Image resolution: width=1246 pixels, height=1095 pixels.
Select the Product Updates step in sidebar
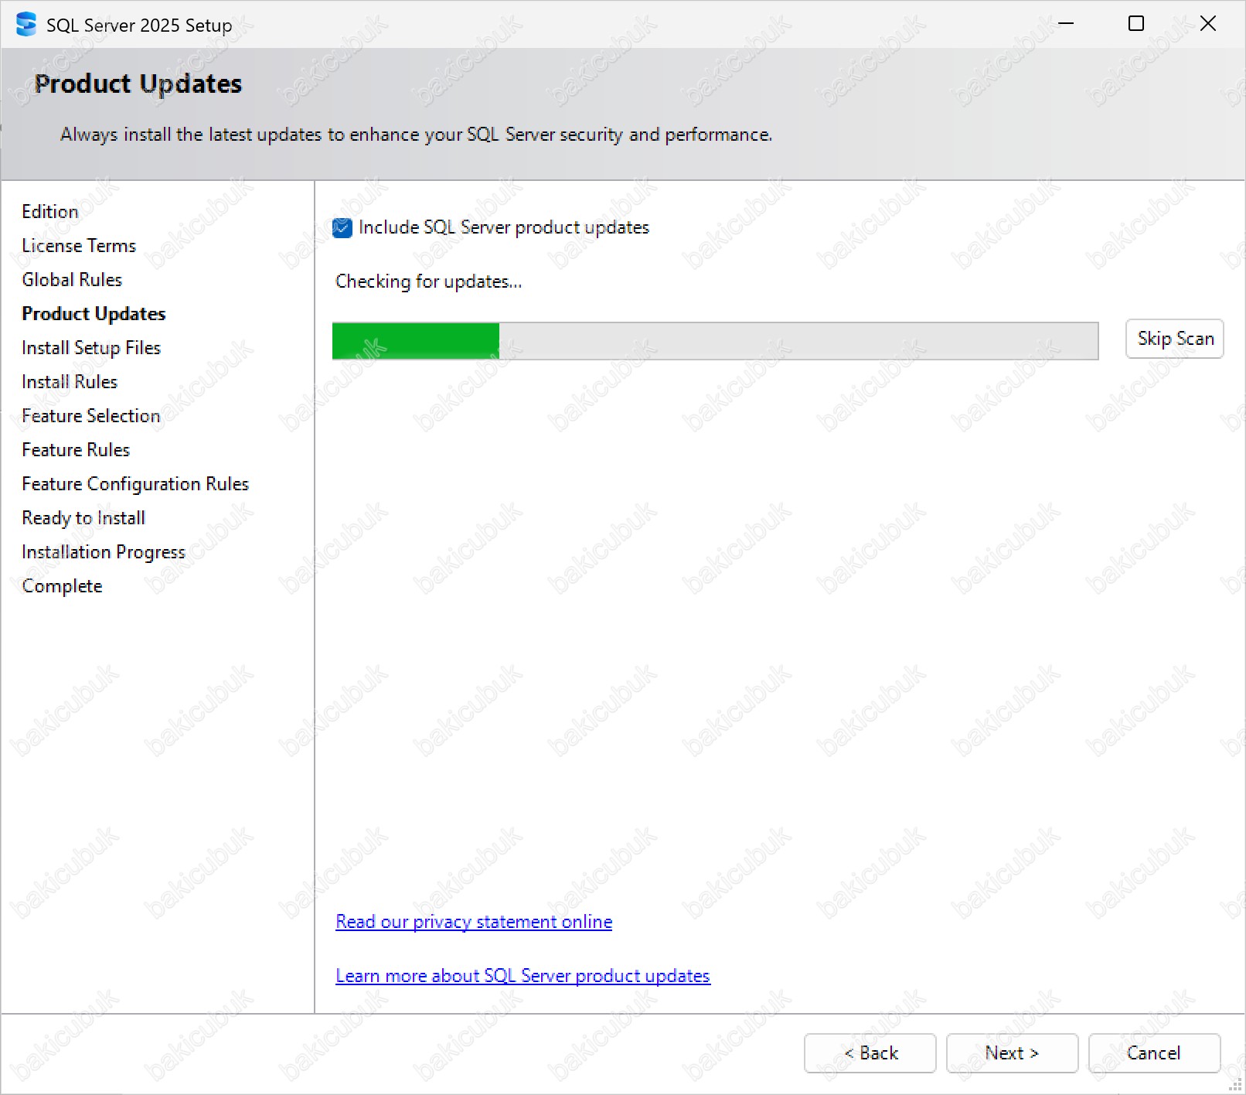click(x=94, y=314)
